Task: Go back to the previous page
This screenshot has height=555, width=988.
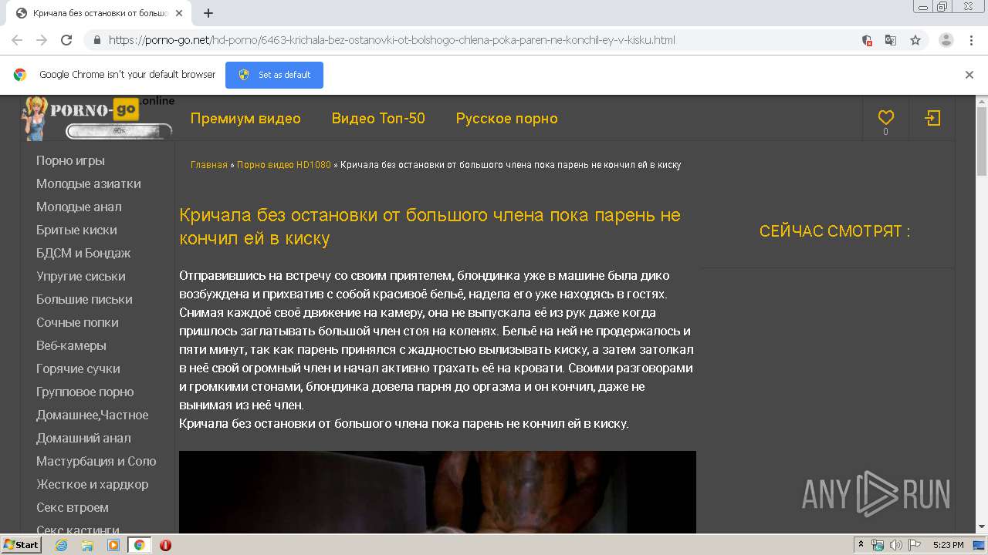Action: pyautogui.click(x=17, y=40)
